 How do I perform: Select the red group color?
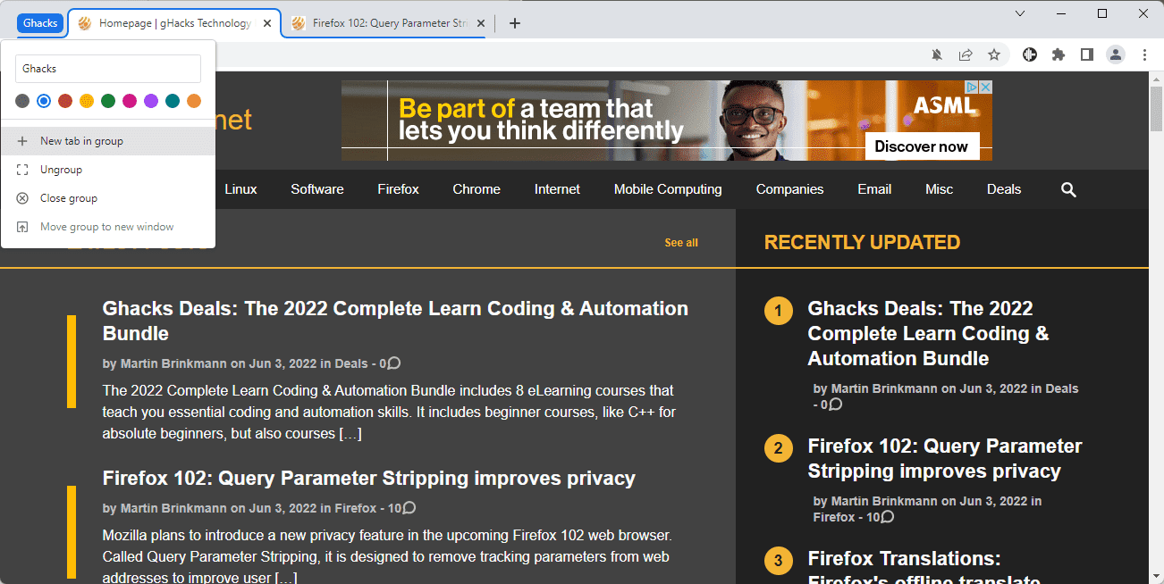pos(65,101)
